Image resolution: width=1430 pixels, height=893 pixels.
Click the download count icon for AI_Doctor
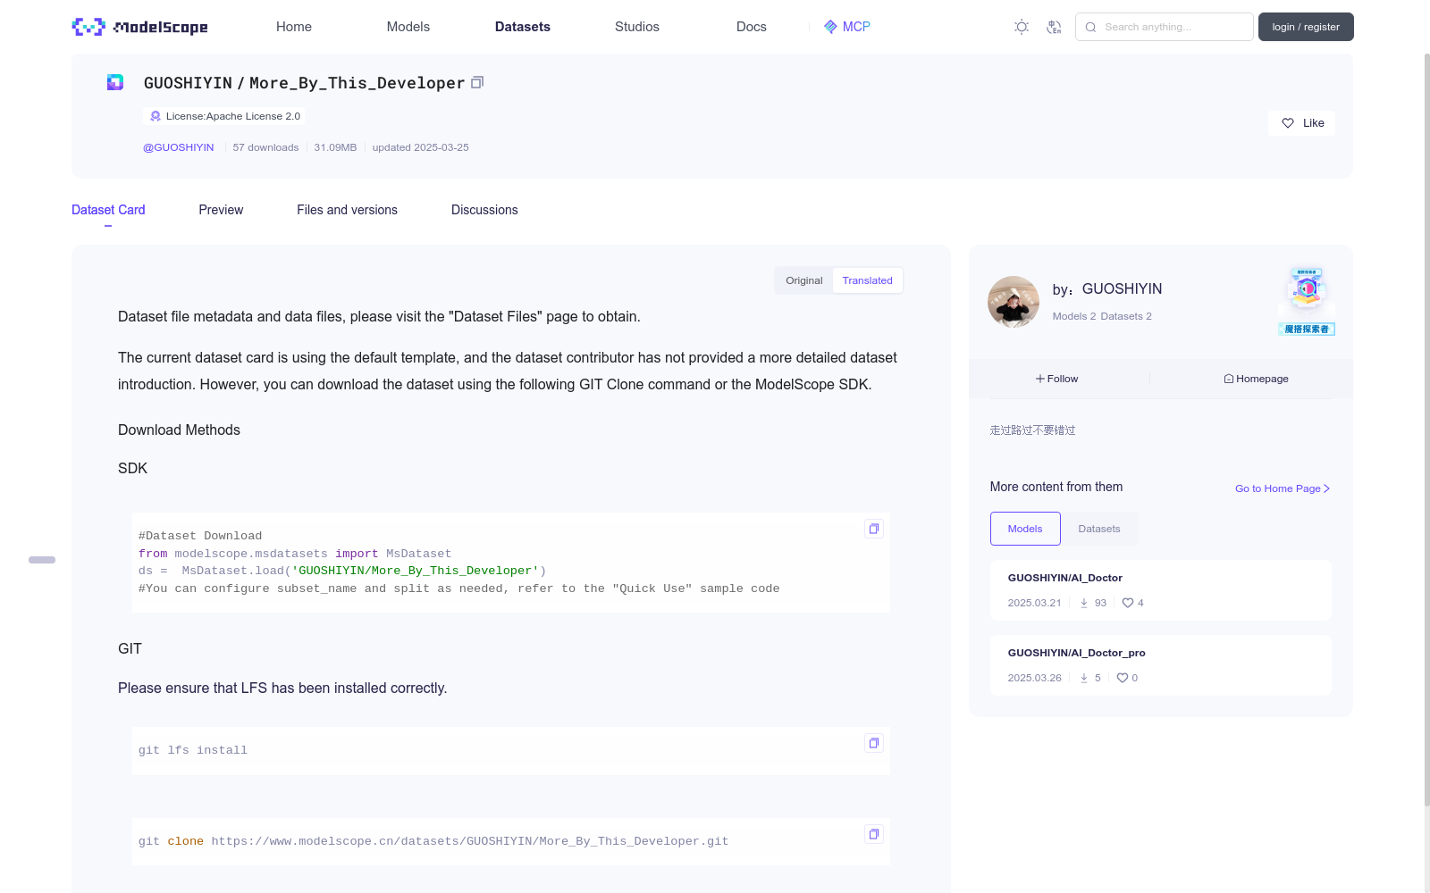pos(1084,603)
